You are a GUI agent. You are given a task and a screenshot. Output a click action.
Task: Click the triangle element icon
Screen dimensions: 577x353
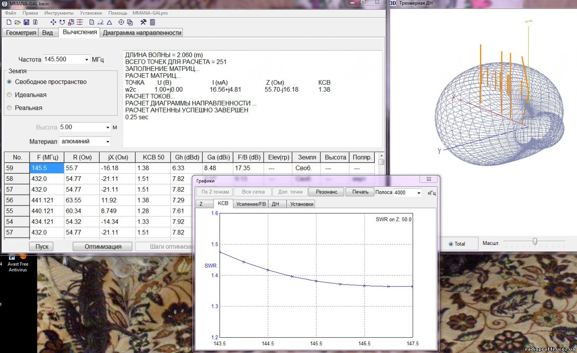click(x=109, y=22)
